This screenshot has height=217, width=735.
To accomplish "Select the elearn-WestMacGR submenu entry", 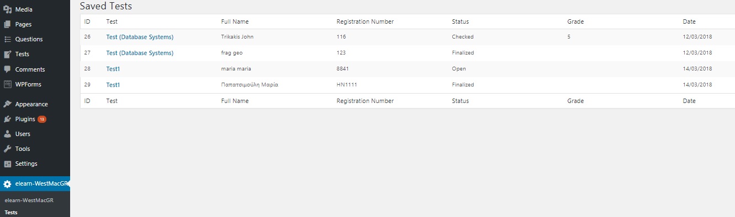I will click(x=29, y=200).
